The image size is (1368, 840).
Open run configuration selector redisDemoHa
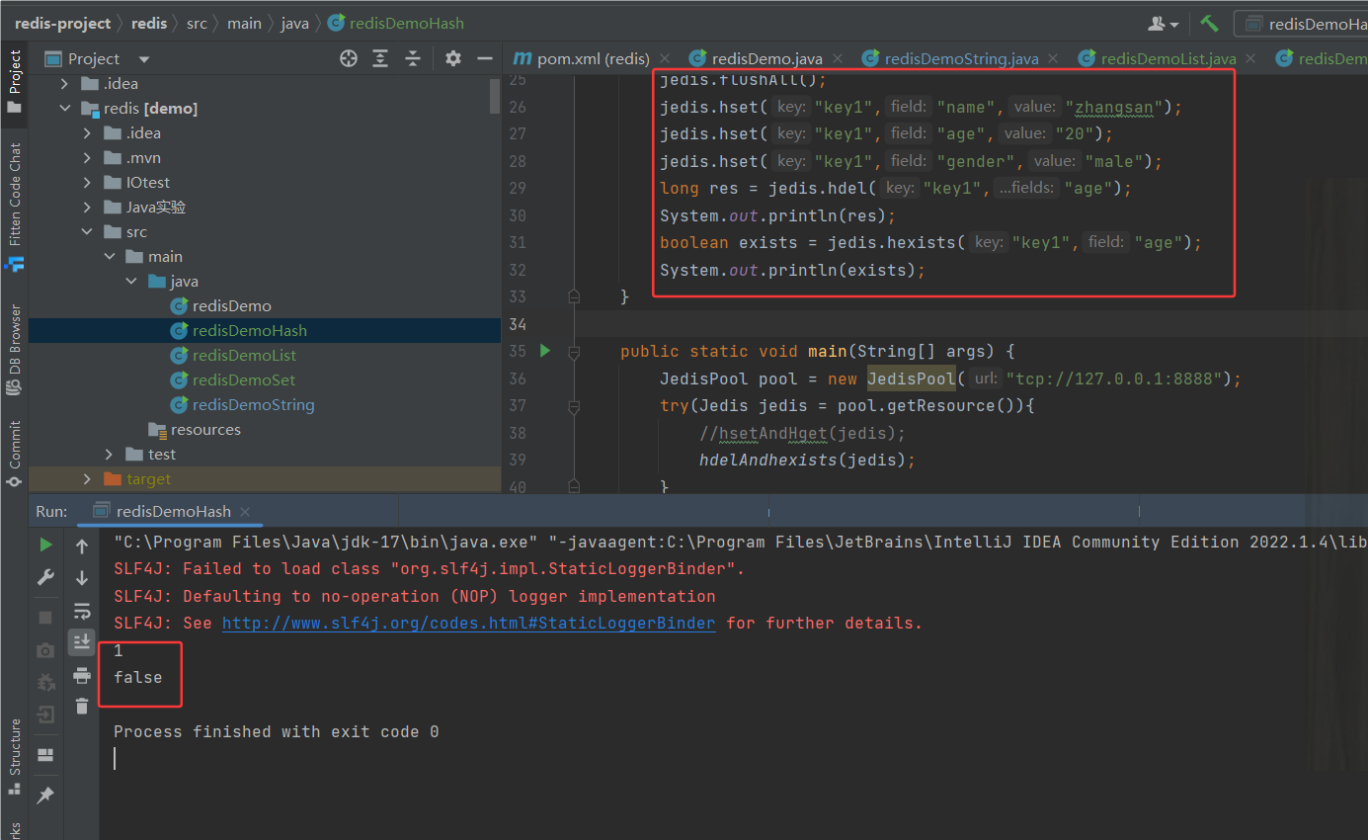(1302, 23)
